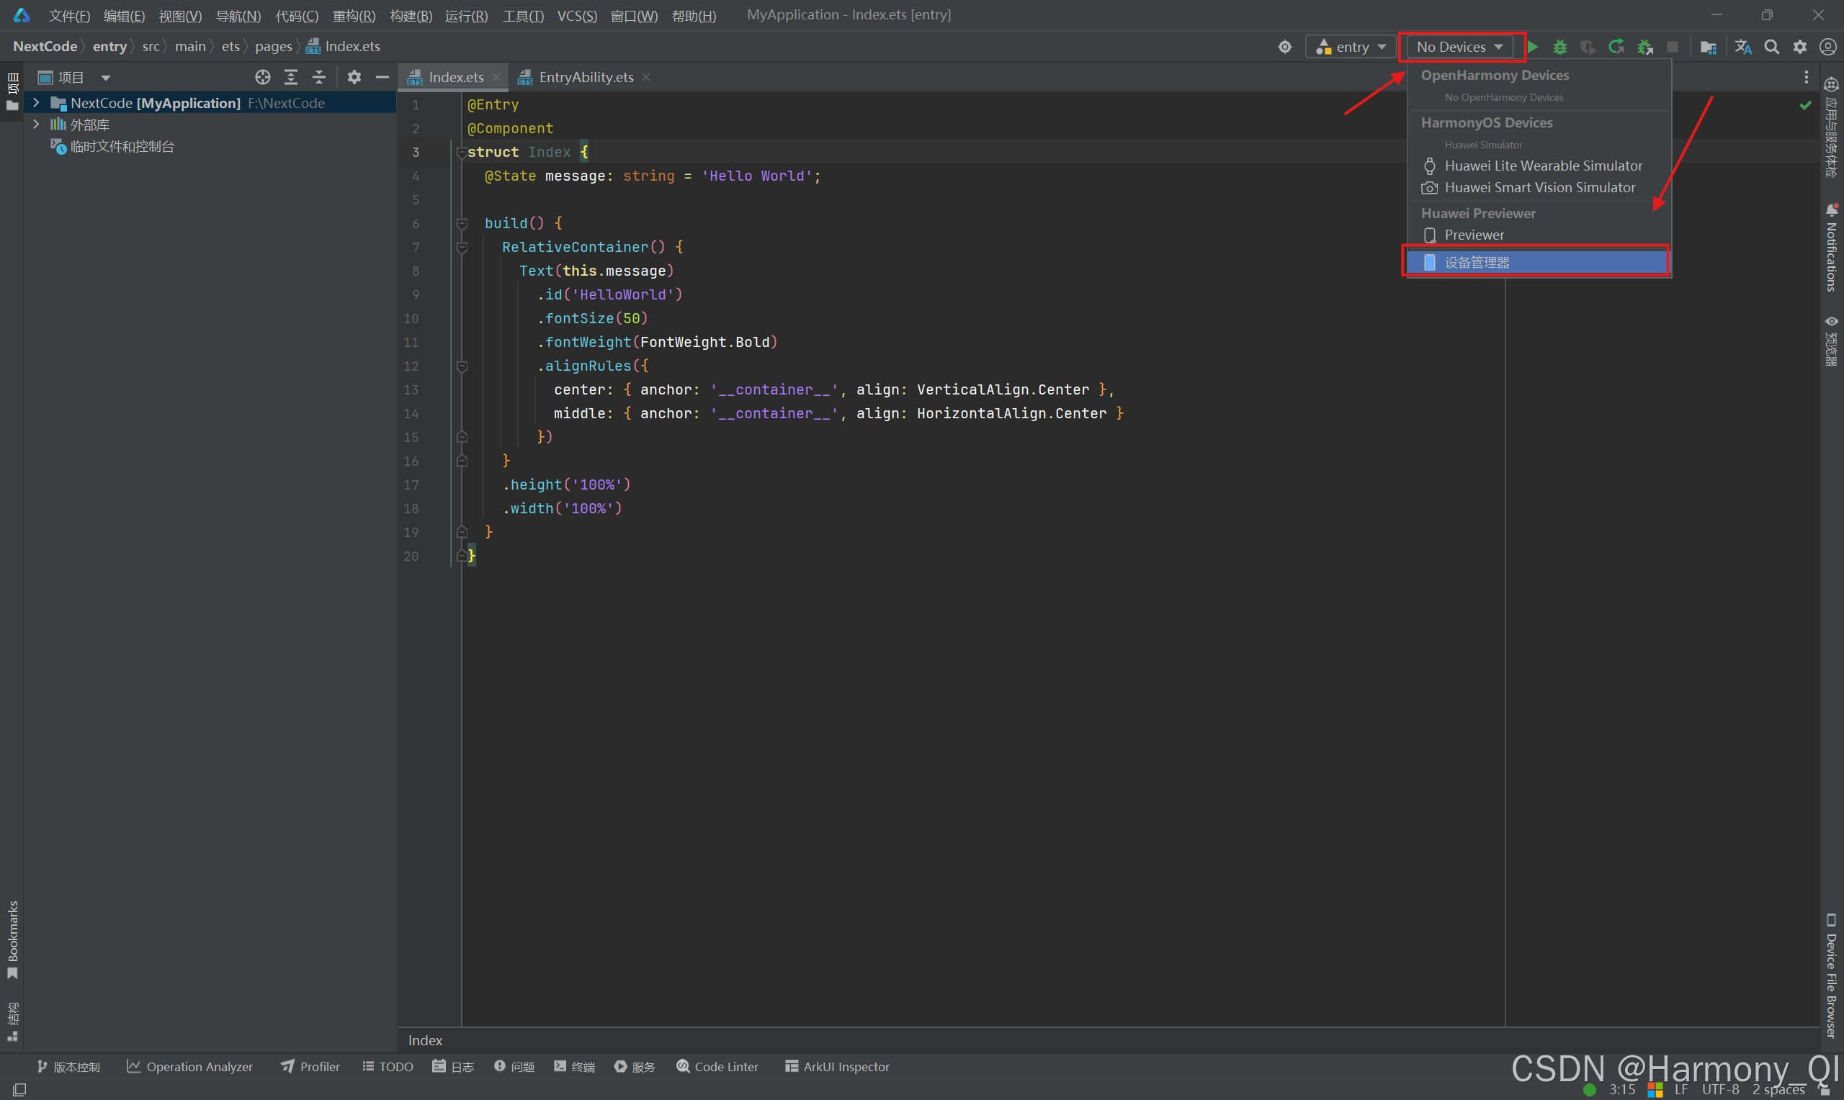Viewport: 1844px width, 1100px height.
Task: Attach debugger to process icon
Action: 1645,47
